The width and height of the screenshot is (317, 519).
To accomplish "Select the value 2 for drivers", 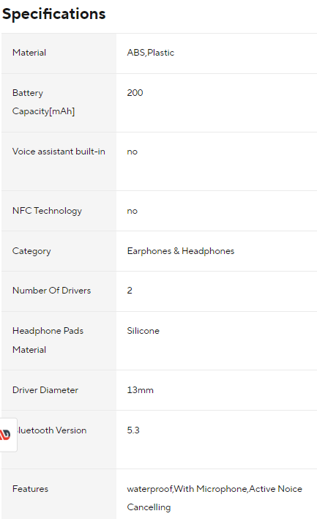I will pyautogui.click(x=130, y=291).
